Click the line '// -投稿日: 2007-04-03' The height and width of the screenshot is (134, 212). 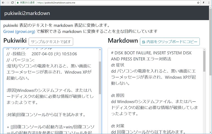coord(42,54)
